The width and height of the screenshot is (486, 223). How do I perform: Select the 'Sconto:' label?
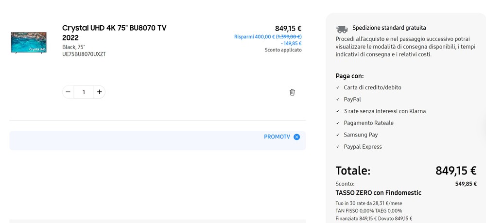click(345, 184)
